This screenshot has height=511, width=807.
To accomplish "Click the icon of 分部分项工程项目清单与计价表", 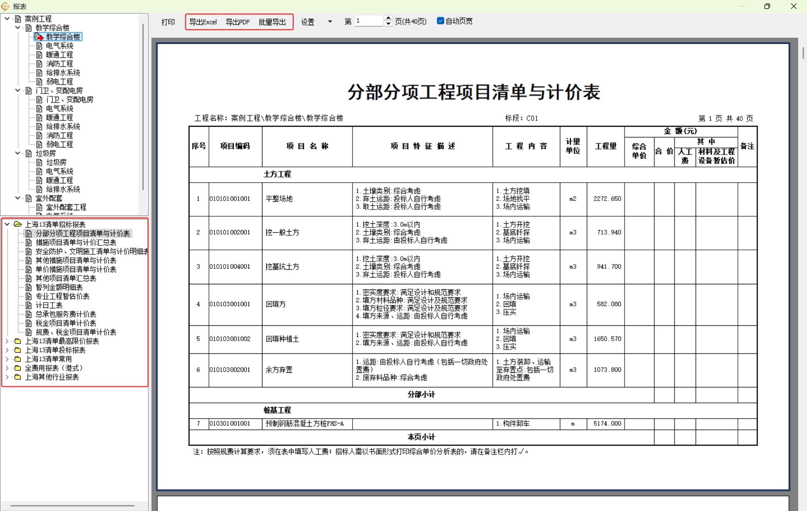I will point(29,233).
